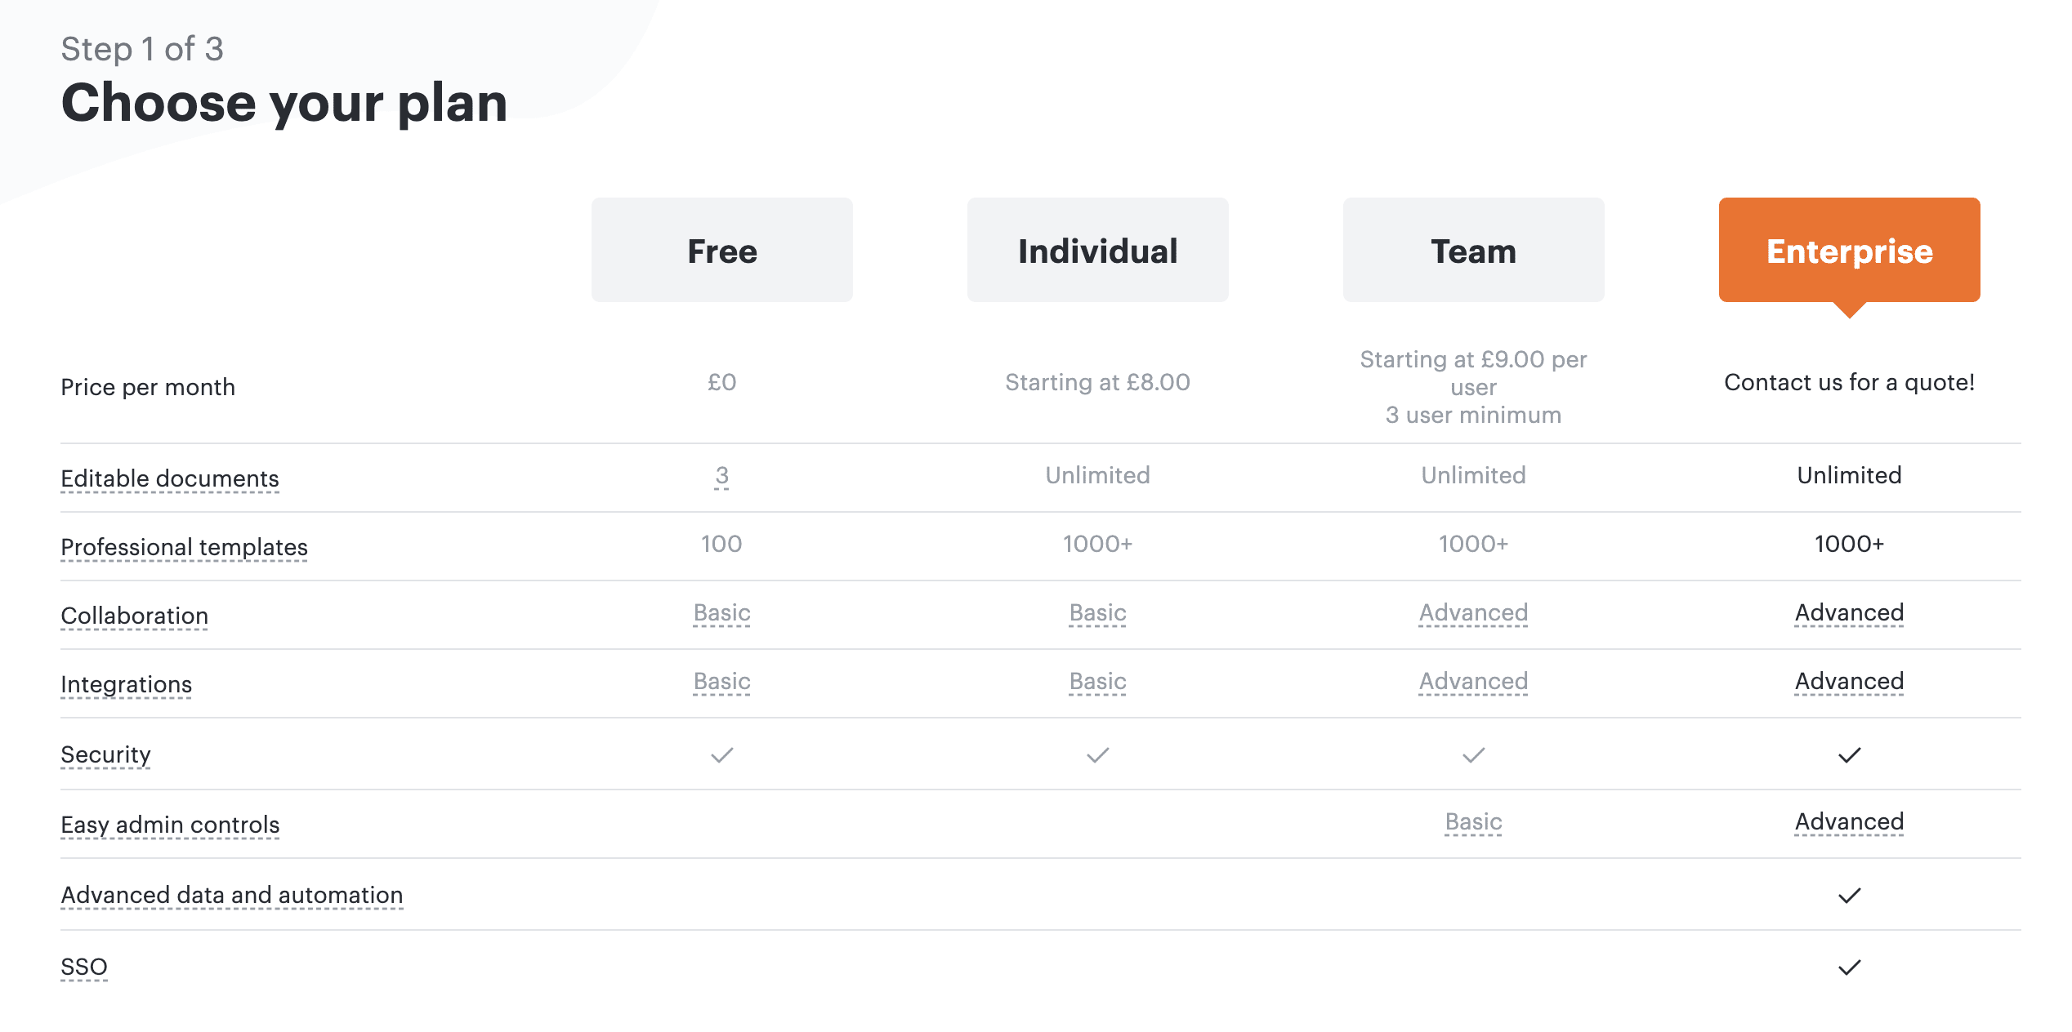Select the Individual plan button
This screenshot has width=2072, height=1032.
(x=1097, y=250)
